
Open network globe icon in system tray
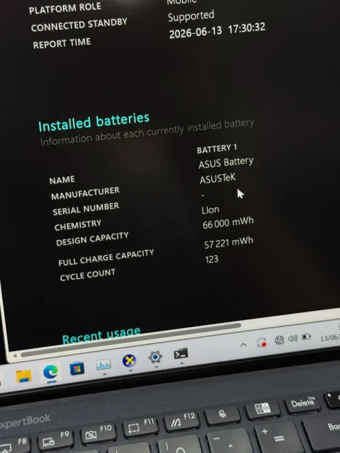(279, 340)
